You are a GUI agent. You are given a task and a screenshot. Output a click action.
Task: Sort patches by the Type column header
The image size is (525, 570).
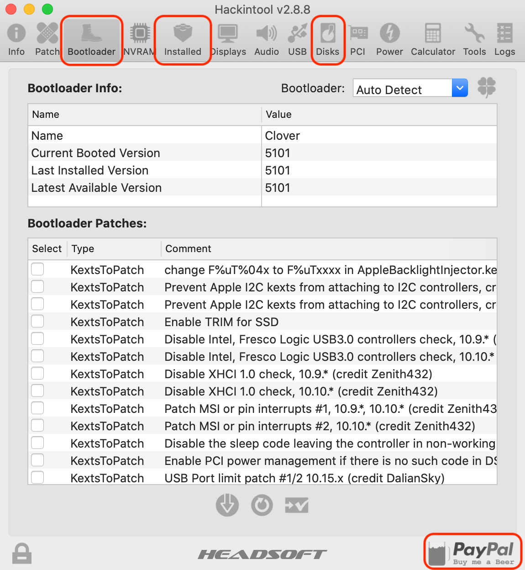pos(114,248)
